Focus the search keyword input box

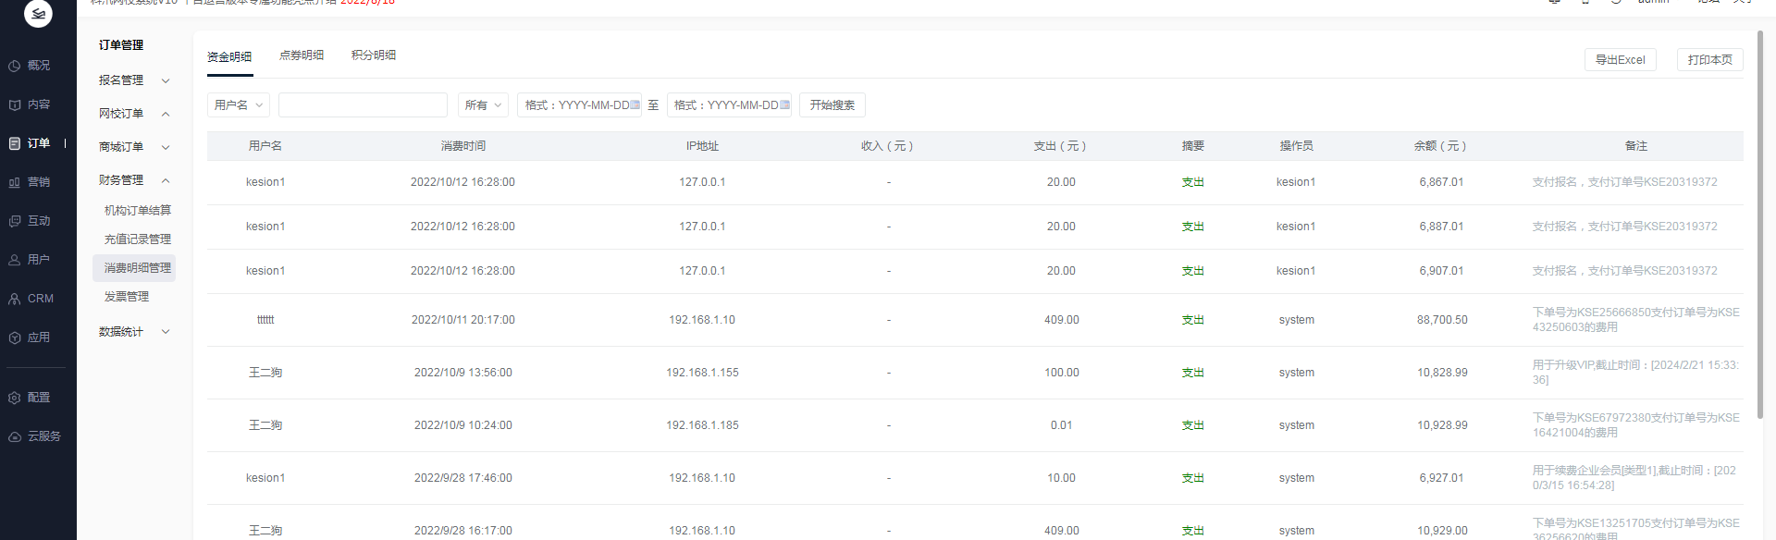363,105
